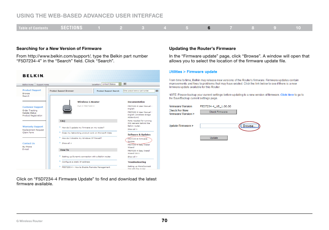
Task: Open FAQ about Microsoft Vista compatibility
Action: pos(87,133)
